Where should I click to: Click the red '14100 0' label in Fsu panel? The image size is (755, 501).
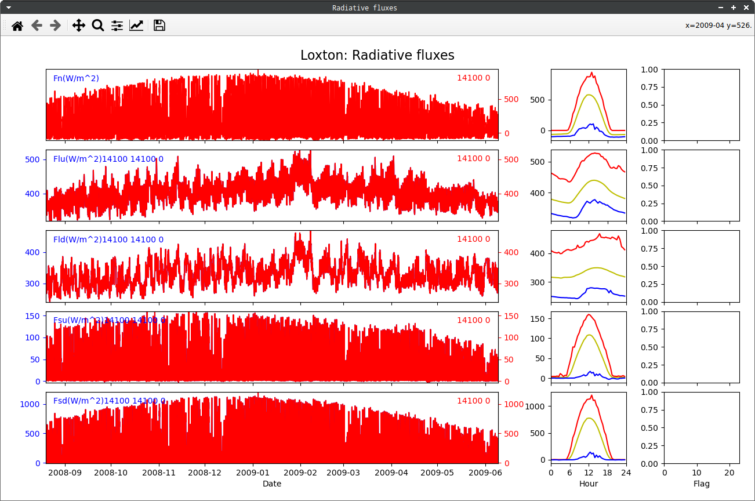[473, 320]
